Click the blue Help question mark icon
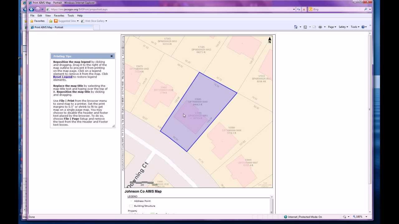The height and width of the screenshot is (224, 399). (363, 27)
